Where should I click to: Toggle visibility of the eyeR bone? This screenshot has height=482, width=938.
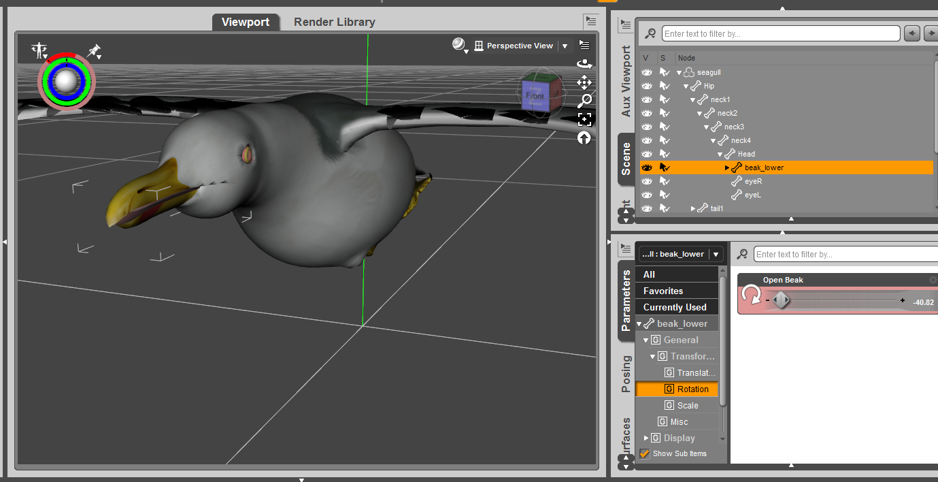(x=647, y=181)
